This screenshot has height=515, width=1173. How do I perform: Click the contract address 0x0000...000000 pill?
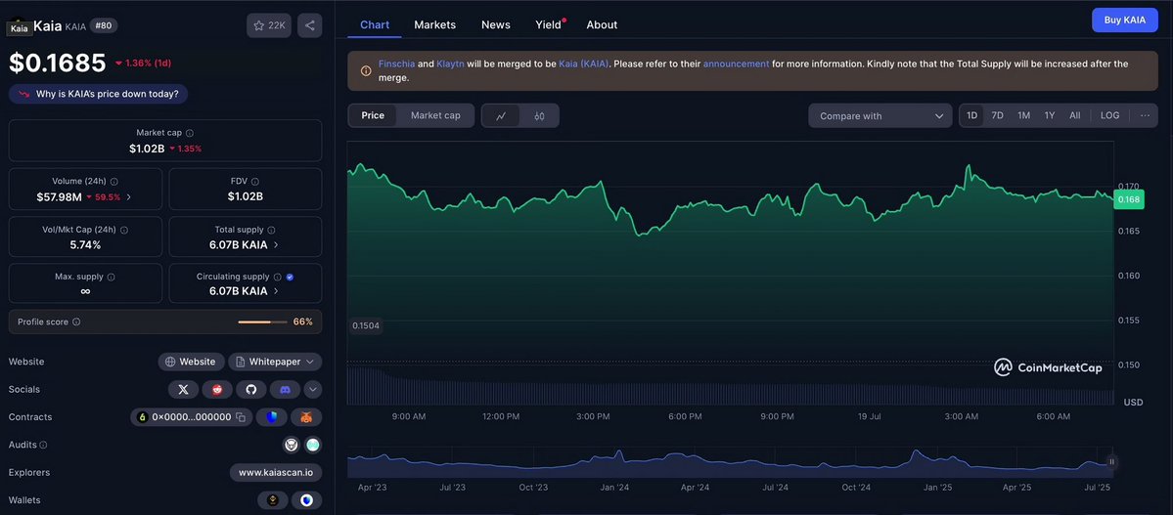192,417
